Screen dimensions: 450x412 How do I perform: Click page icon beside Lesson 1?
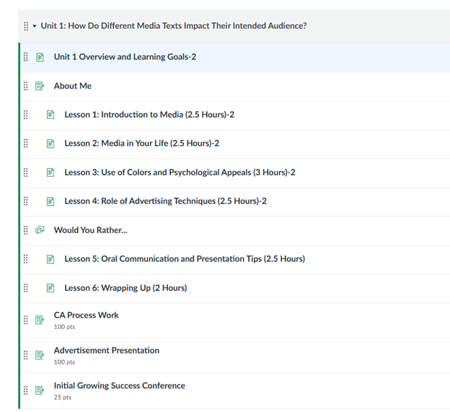pyautogui.click(x=50, y=115)
